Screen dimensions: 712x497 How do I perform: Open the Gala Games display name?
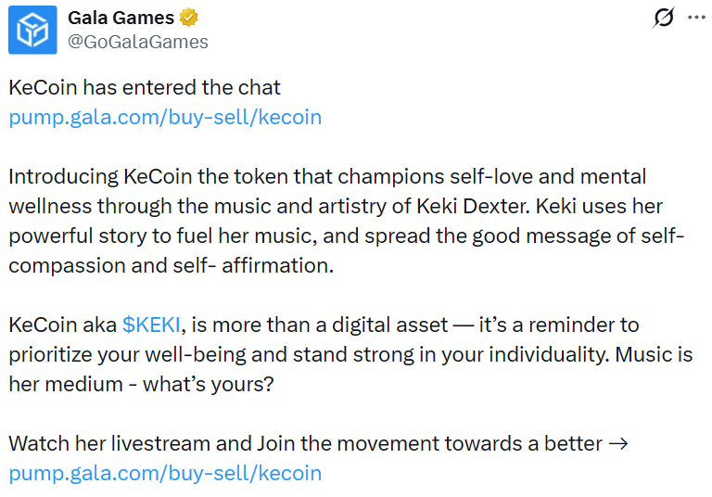click(121, 18)
